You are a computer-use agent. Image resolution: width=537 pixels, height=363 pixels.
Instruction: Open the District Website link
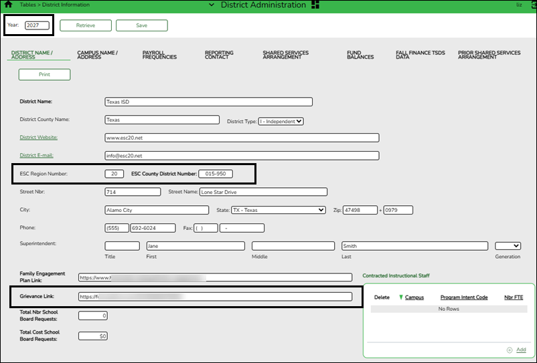(39, 138)
